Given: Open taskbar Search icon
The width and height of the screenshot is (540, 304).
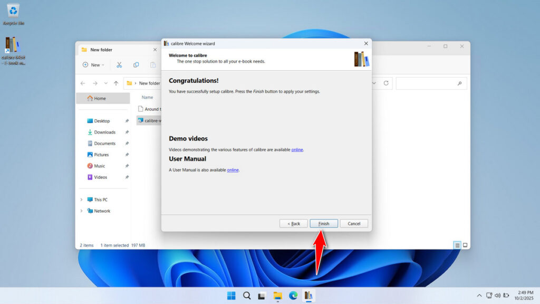Looking at the screenshot, I should click(247, 296).
